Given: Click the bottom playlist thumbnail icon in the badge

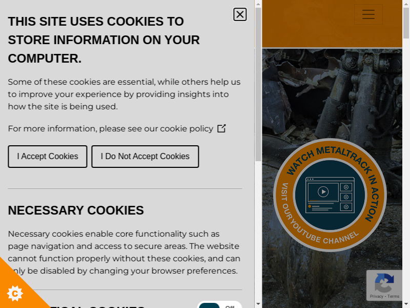Looking at the screenshot, I should coord(346,207).
